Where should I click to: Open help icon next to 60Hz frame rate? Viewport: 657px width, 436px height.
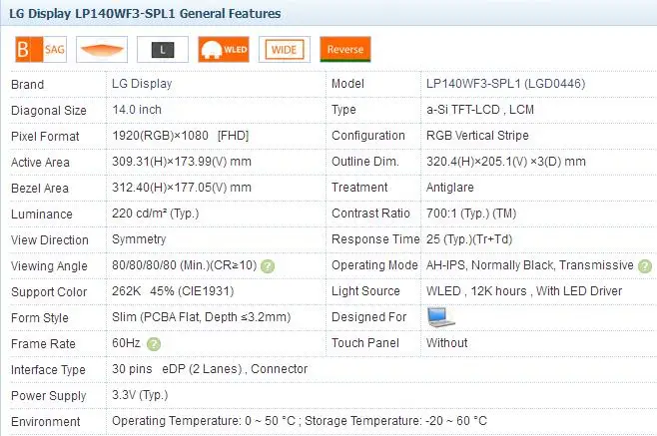pyautogui.click(x=154, y=344)
